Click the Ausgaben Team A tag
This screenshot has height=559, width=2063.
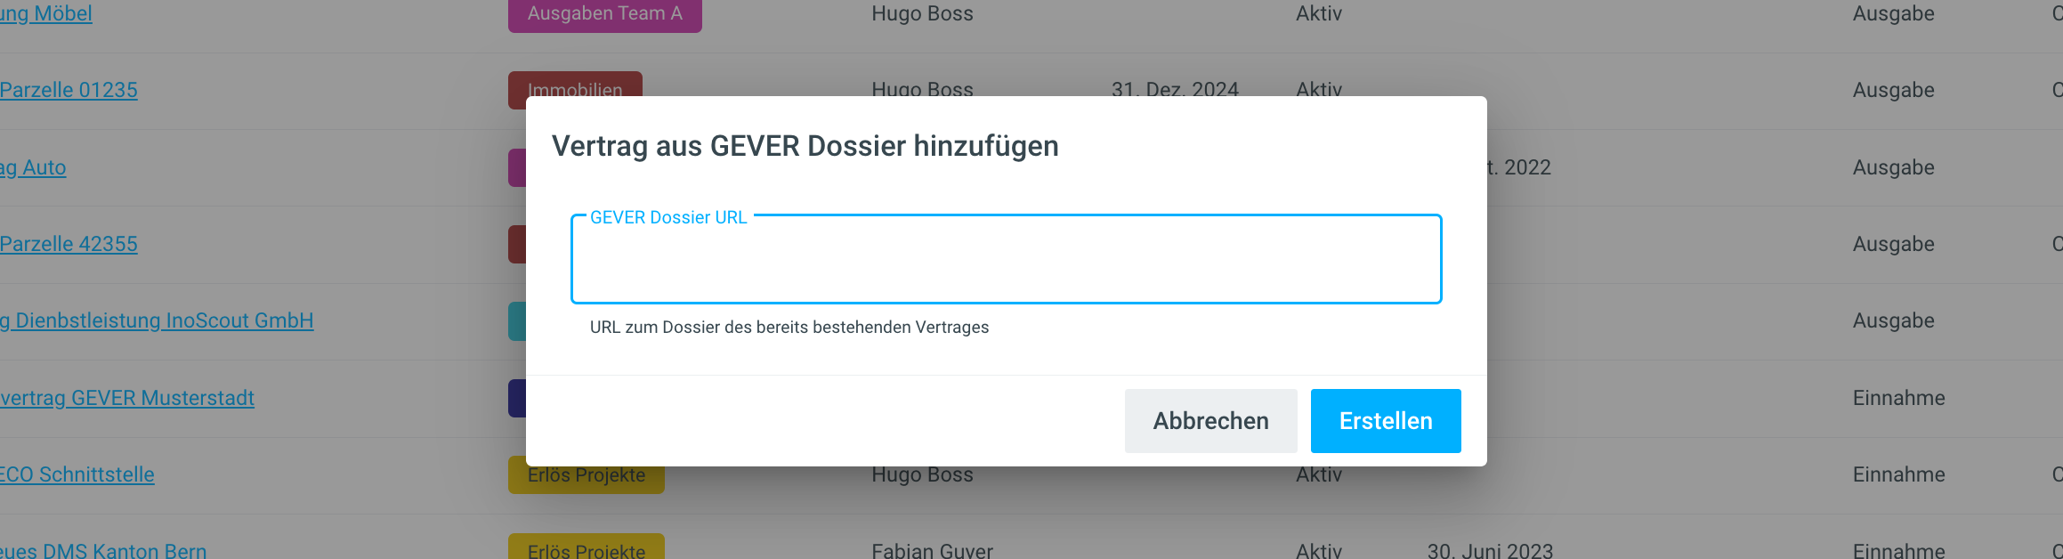604,13
